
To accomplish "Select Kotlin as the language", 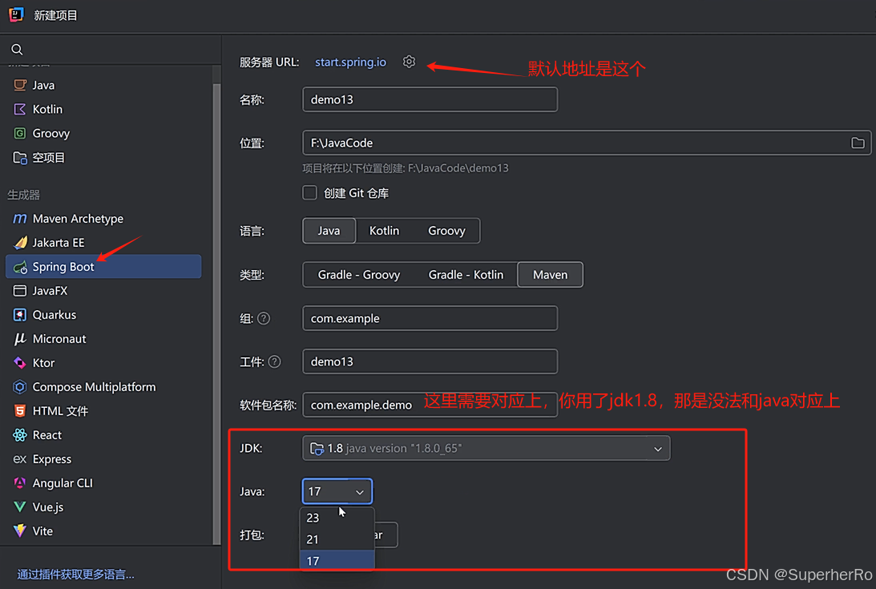I will click(x=385, y=231).
